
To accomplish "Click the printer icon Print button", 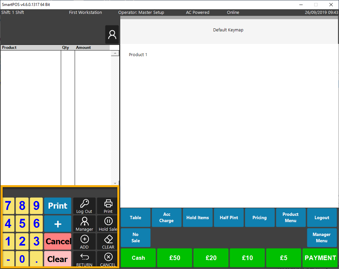I will tap(108, 206).
